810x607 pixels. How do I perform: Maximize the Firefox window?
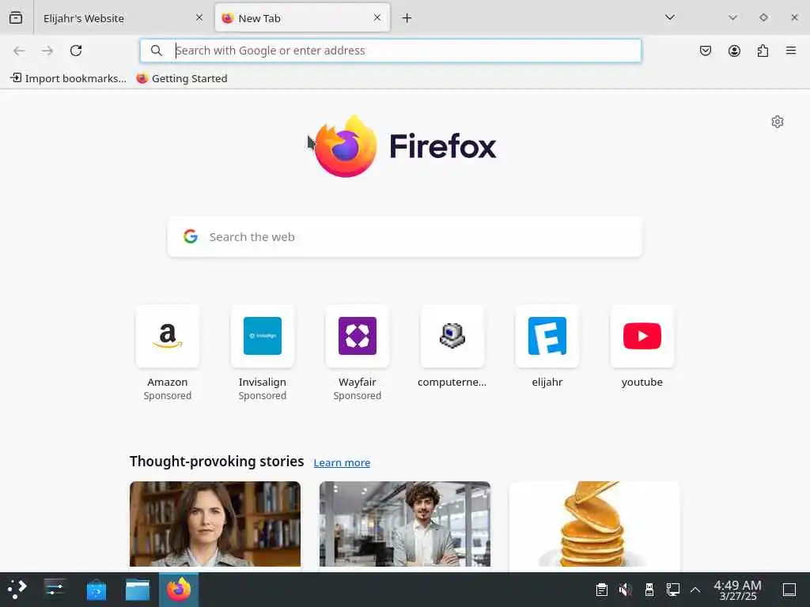pyautogui.click(x=763, y=17)
